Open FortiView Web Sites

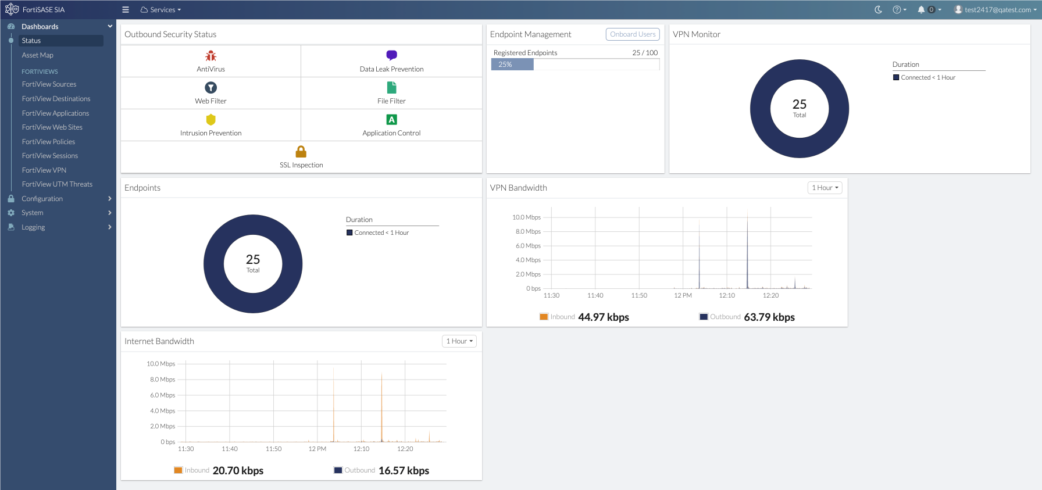click(x=52, y=127)
